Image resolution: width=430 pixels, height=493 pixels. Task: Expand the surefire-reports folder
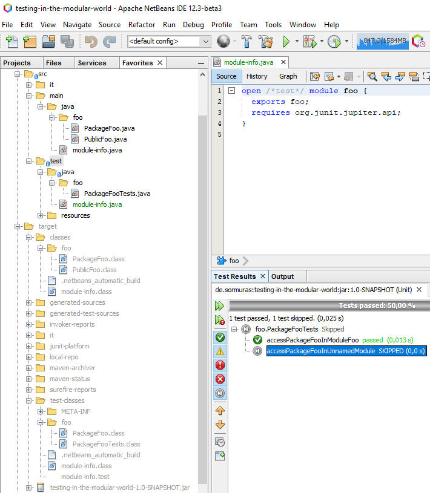click(x=28, y=390)
